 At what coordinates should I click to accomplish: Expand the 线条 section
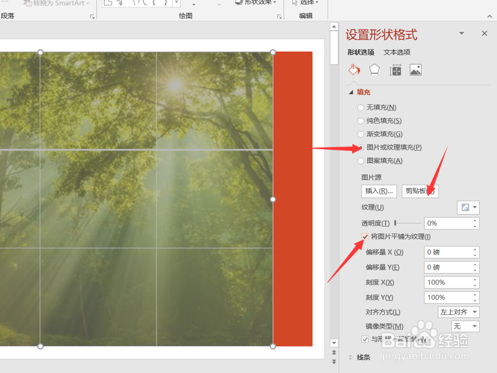pos(351,357)
